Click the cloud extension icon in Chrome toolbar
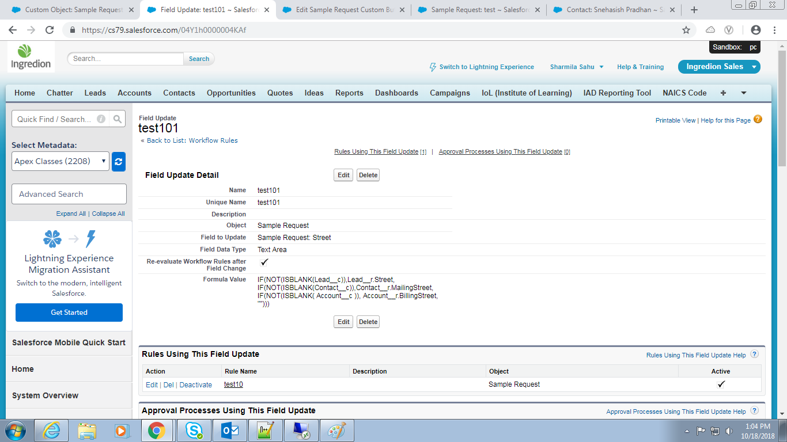The width and height of the screenshot is (787, 442). (710, 30)
